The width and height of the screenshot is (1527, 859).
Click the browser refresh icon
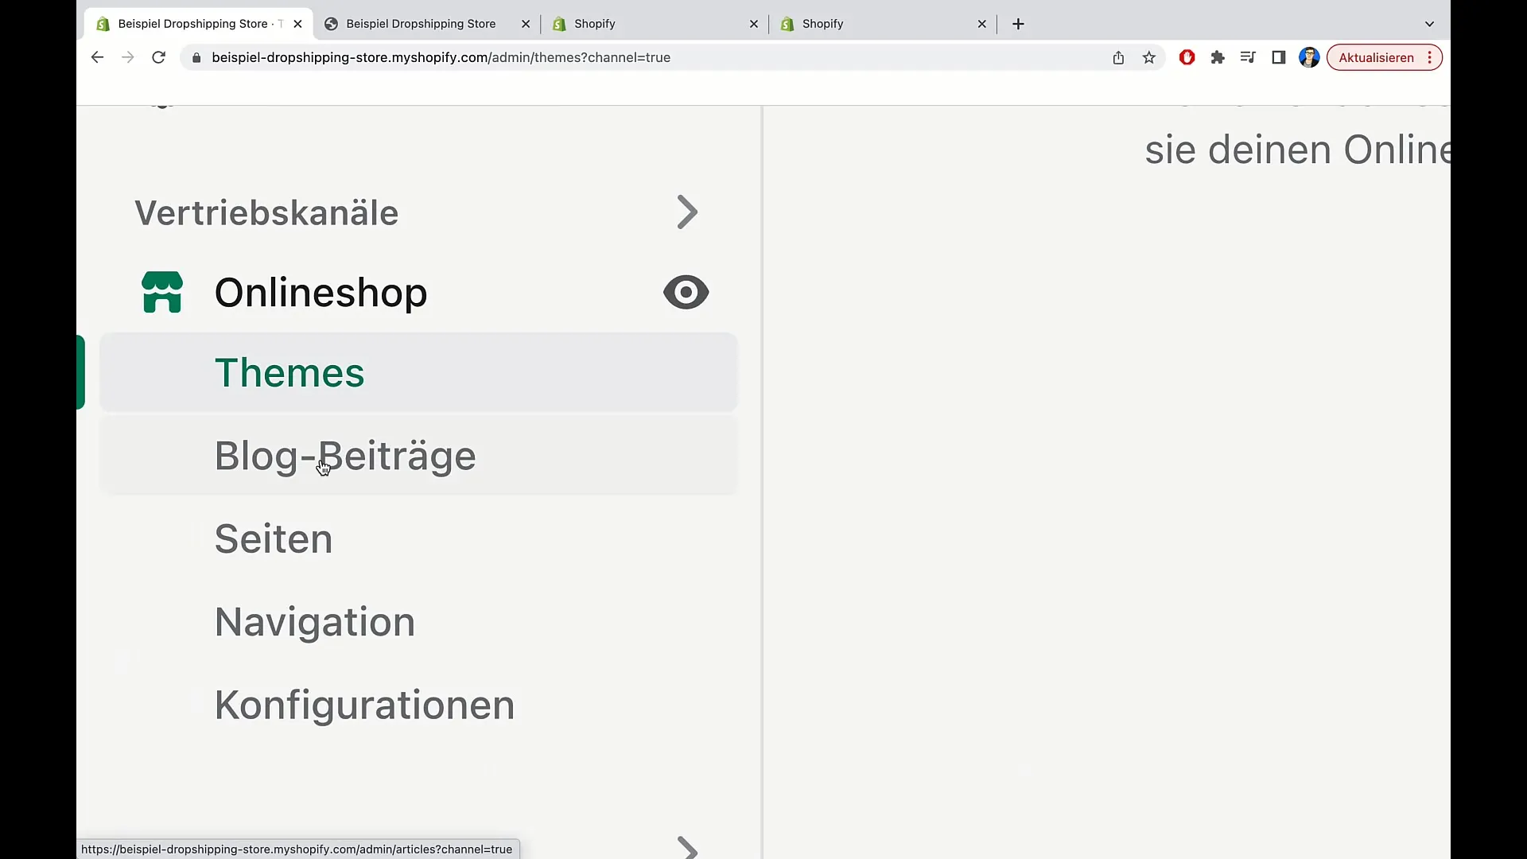click(x=159, y=58)
